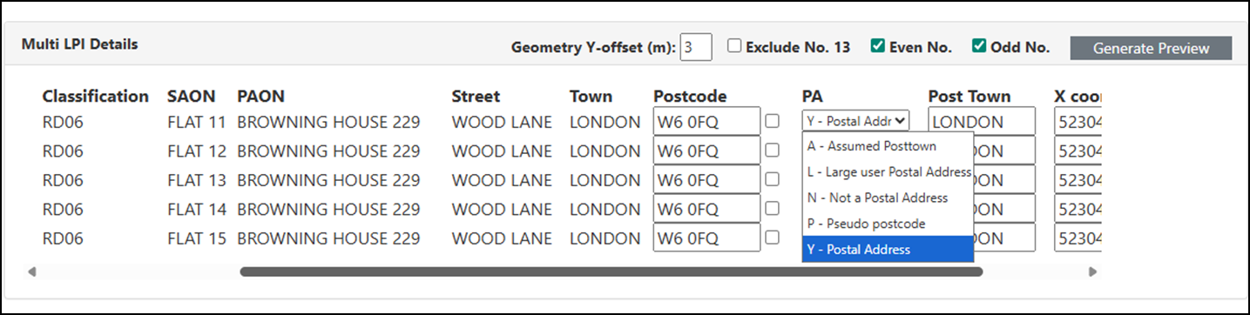
Task: Click the Generate Preview button
Action: coord(1151,48)
